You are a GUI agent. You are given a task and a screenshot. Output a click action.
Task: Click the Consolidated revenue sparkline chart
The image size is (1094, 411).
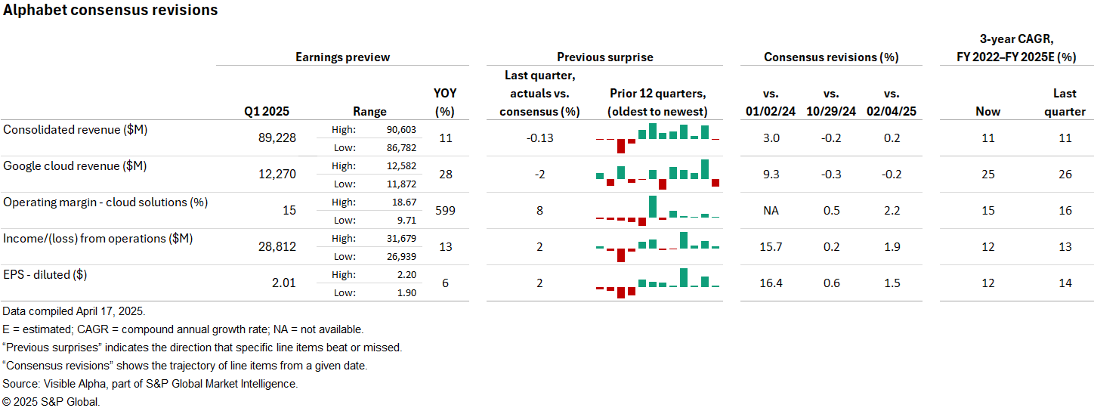point(657,138)
